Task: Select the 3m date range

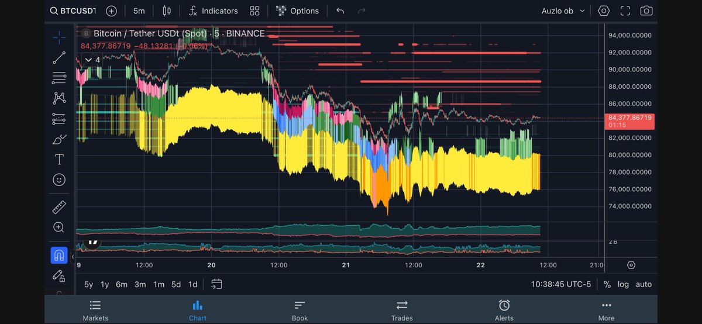Action: click(140, 284)
